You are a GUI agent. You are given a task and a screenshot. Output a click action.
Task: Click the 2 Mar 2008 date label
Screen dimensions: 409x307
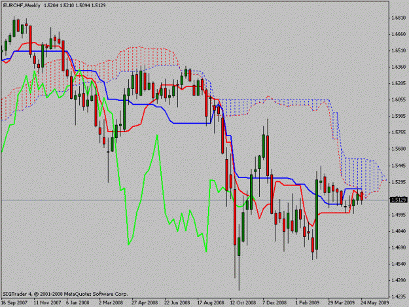[111, 302]
